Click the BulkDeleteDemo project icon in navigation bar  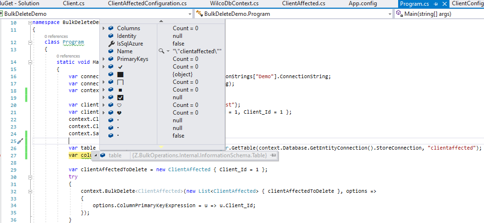tap(1, 14)
